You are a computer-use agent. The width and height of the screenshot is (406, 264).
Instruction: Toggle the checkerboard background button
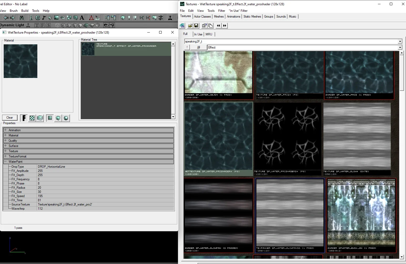[32, 118]
